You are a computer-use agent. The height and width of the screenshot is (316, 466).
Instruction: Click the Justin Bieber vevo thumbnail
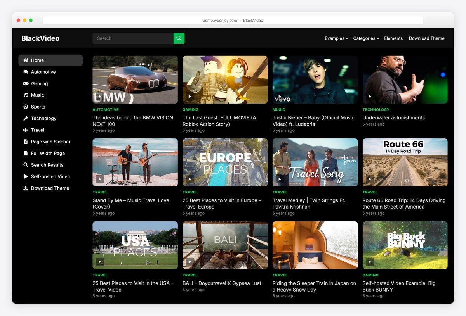pos(315,79)
